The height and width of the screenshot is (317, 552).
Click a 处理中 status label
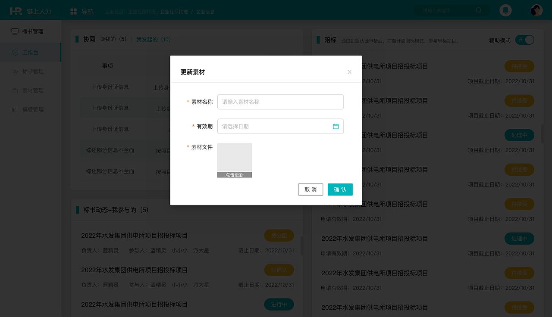(x=519, y=135)
